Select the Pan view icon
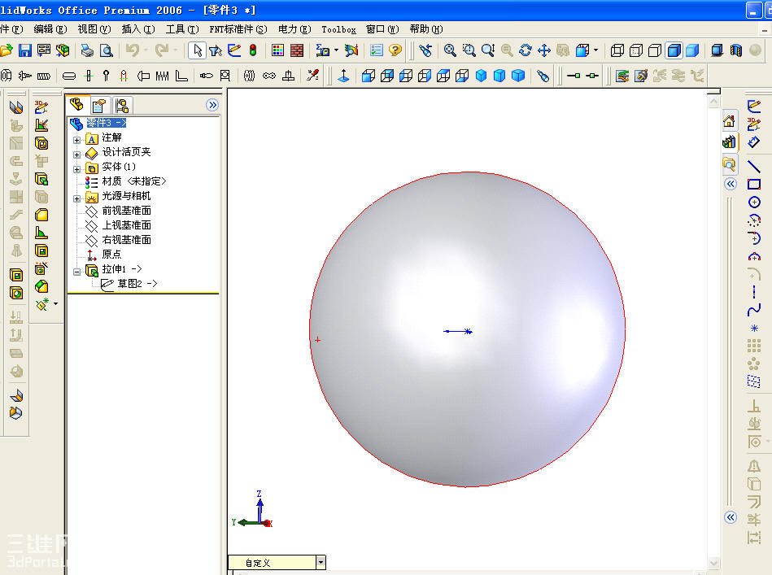Viewport: 772px width, 575px height. pos(544,50)
